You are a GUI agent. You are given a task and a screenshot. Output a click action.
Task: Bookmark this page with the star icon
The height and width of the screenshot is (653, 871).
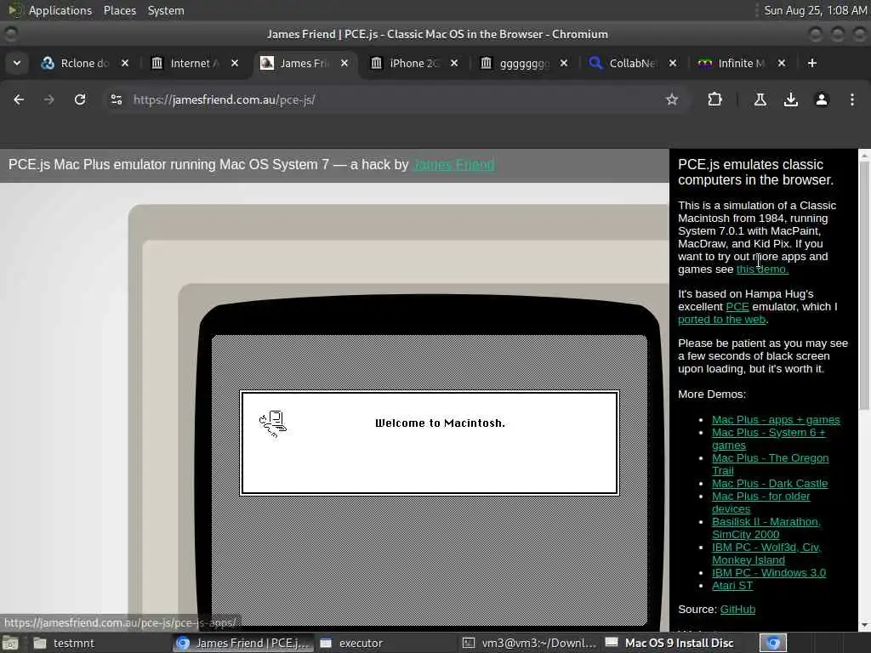tap(672, 99)
